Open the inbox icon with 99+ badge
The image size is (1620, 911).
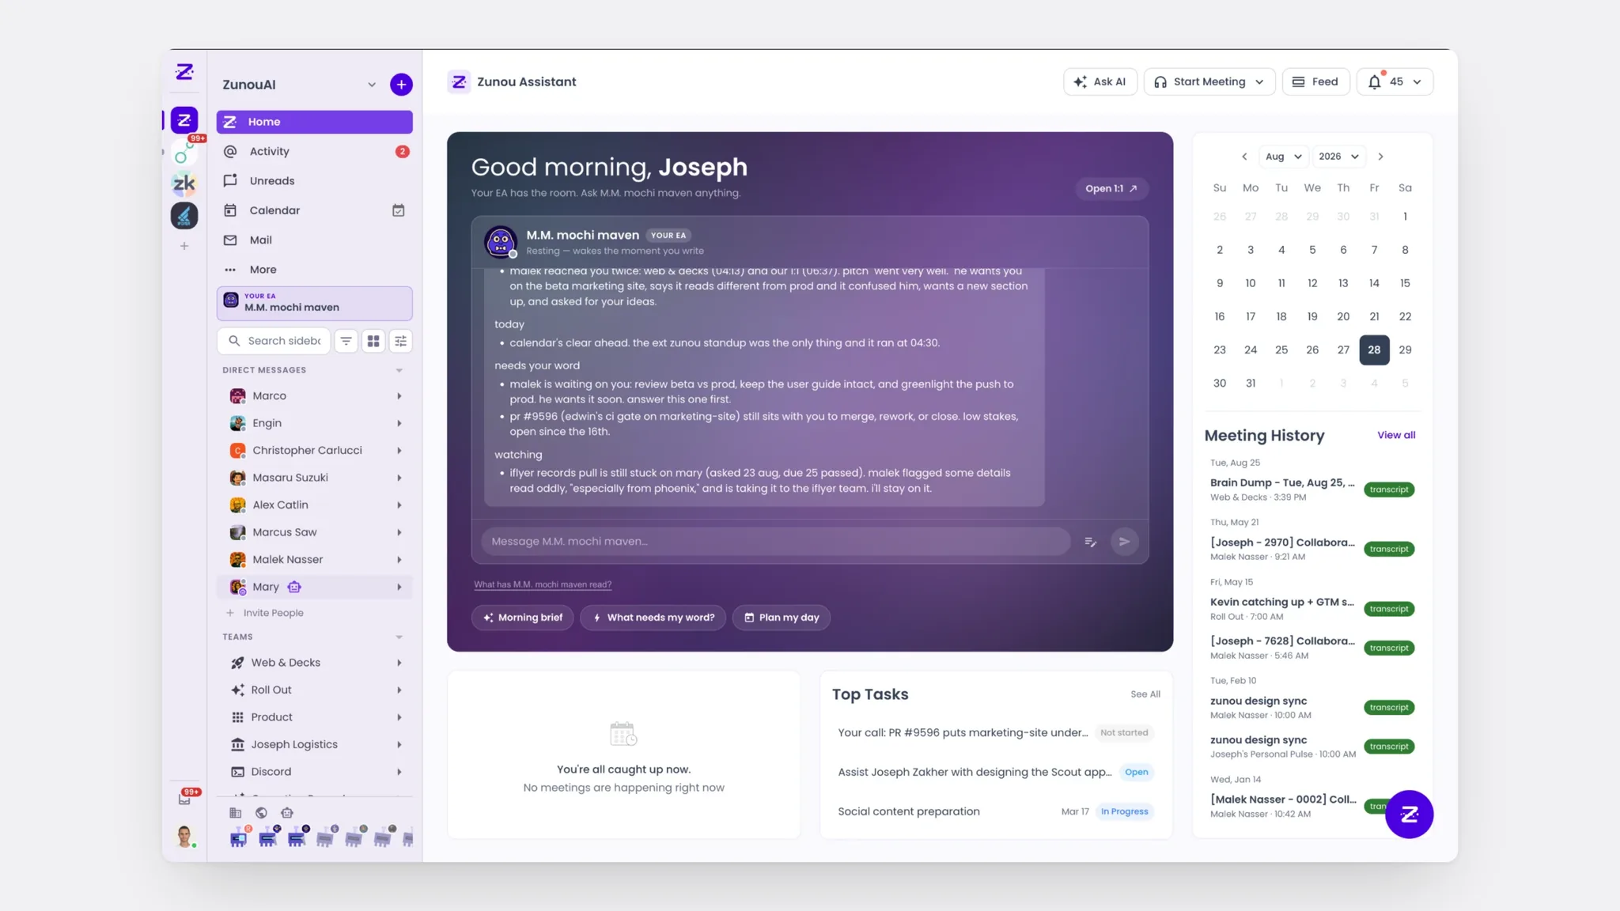pyautogui.click(x=184, y=799)
